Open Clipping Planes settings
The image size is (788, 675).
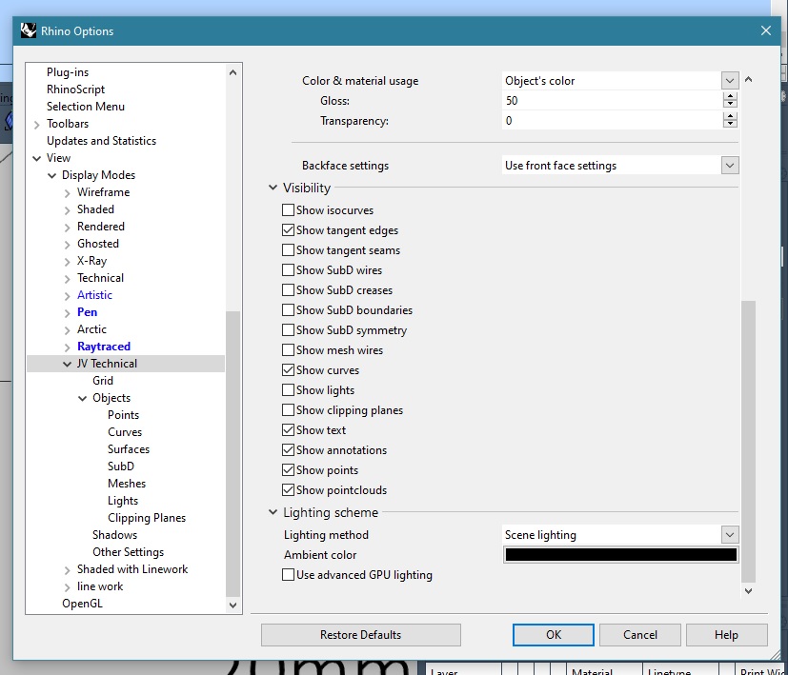point(146,518)
